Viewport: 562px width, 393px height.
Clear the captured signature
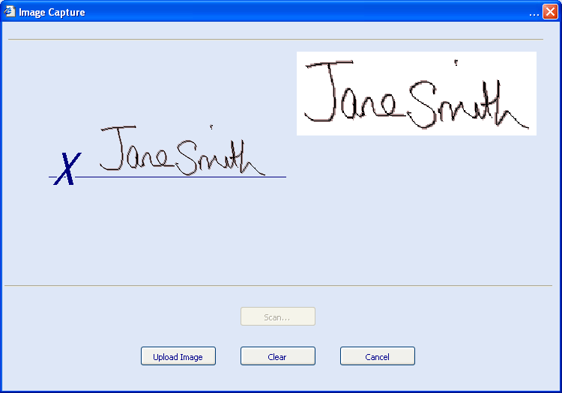[277, 356]
